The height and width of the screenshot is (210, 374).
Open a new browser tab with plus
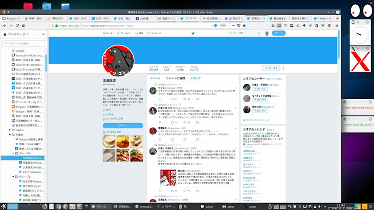coord(337,18)
